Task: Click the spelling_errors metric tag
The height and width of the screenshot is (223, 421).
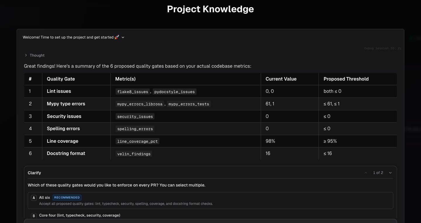Action: [135, 129]
